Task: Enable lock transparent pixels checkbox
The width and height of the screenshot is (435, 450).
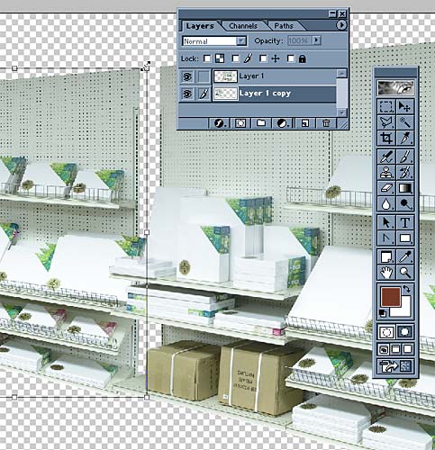Action: coord(207,58)
